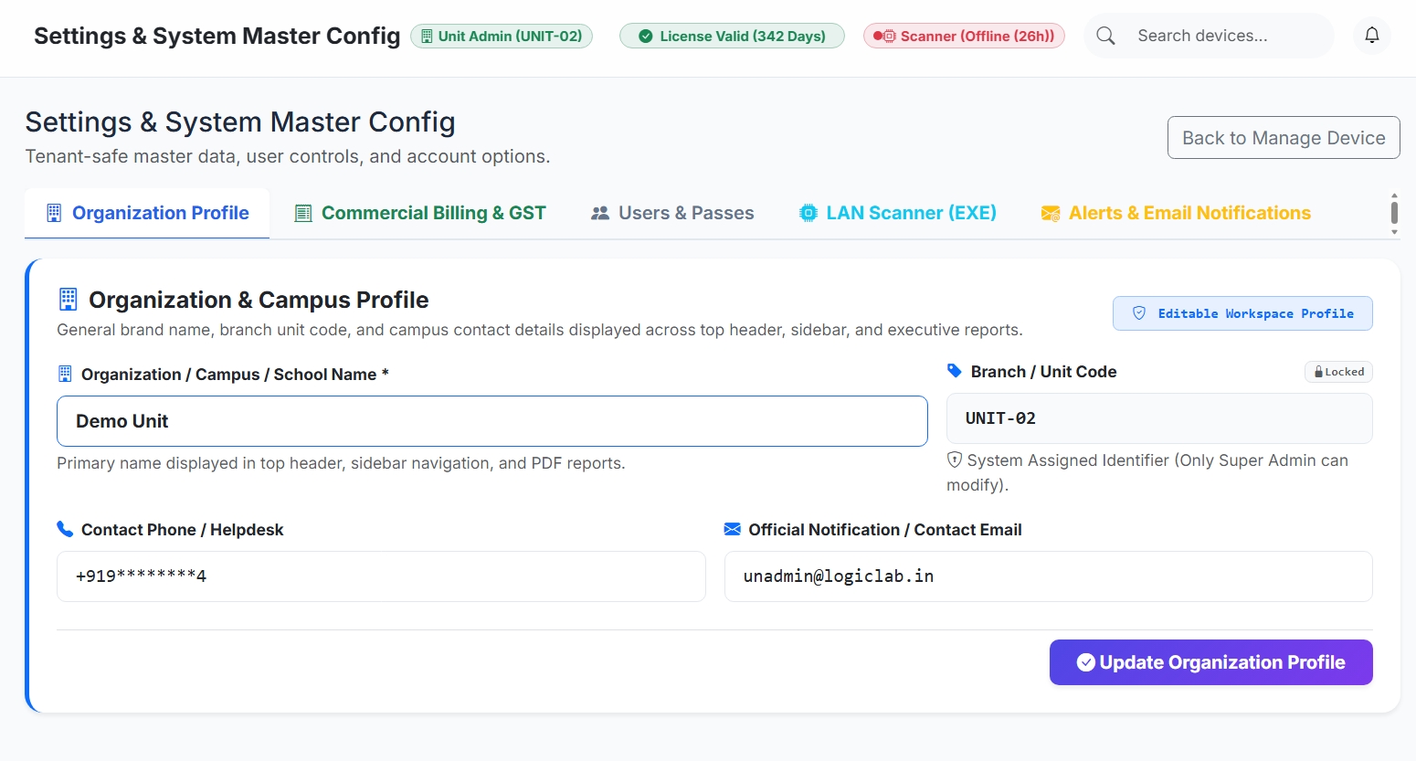This screenshot has height=761, width=1416.
Task: Click the tabs area vertical scrollbar handle
Action: [1394, 213]
